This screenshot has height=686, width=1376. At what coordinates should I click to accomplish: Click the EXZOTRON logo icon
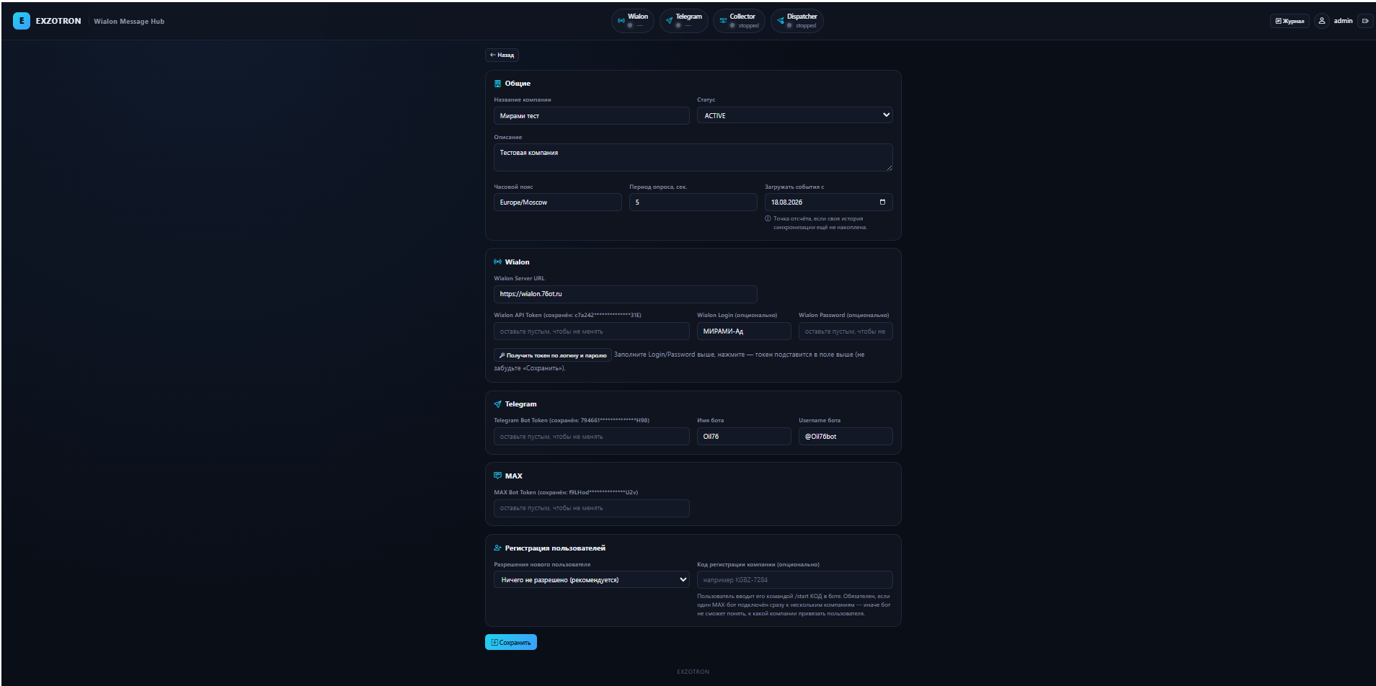click(22, 21)
